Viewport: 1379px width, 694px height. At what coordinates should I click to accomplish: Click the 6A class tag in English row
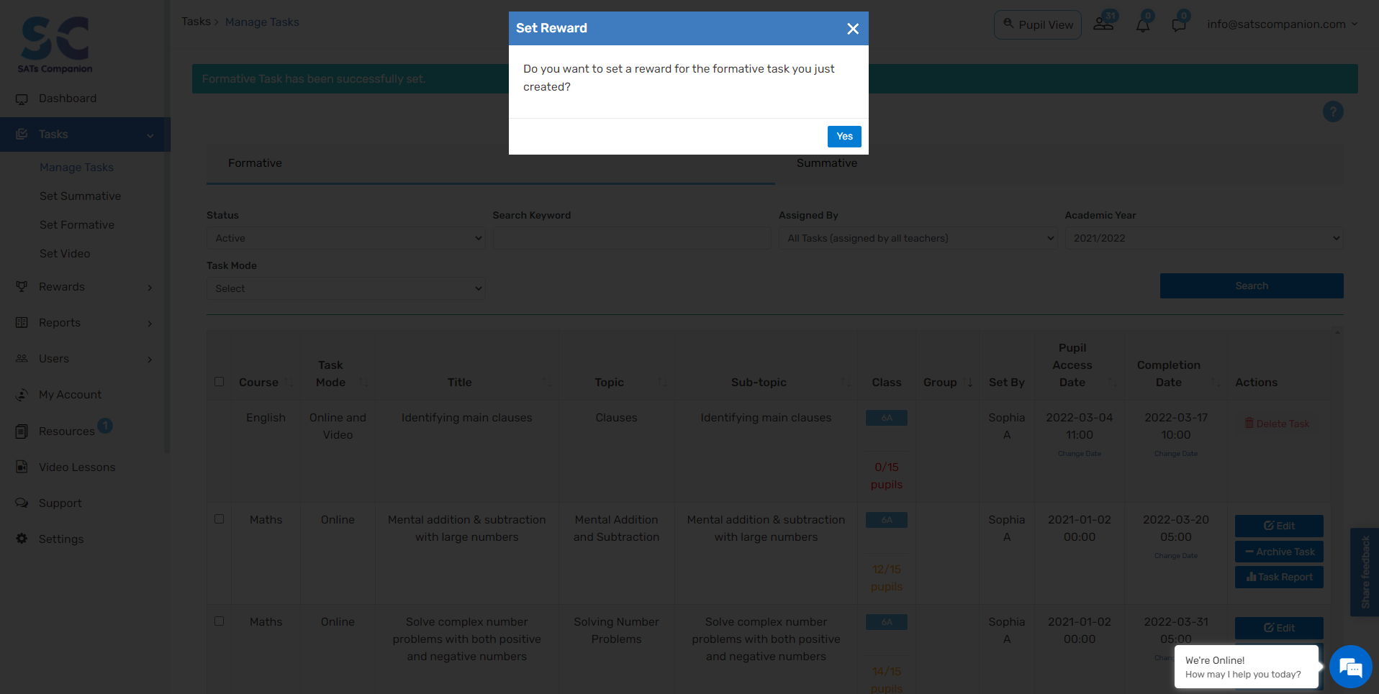[x=887, y=418]
